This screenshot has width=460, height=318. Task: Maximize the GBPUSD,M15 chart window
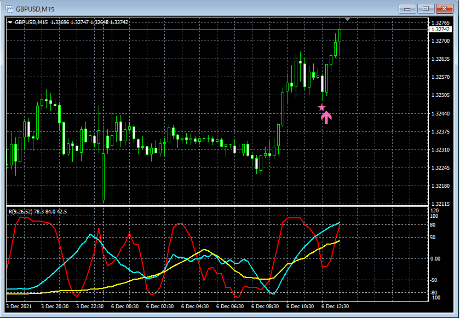pyautogui.click(x=426, y=9)
